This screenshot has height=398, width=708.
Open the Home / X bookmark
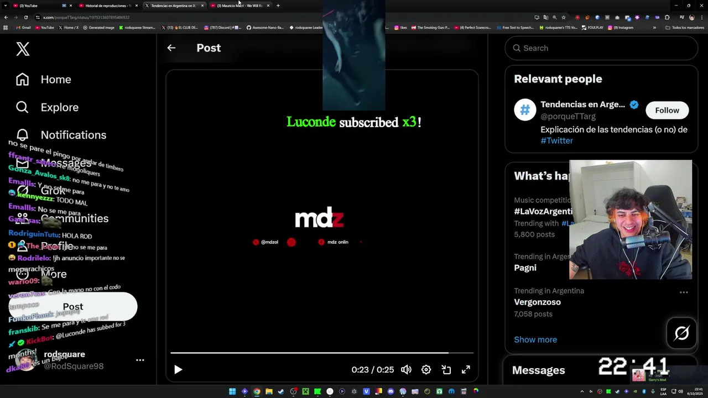[68, 27]
